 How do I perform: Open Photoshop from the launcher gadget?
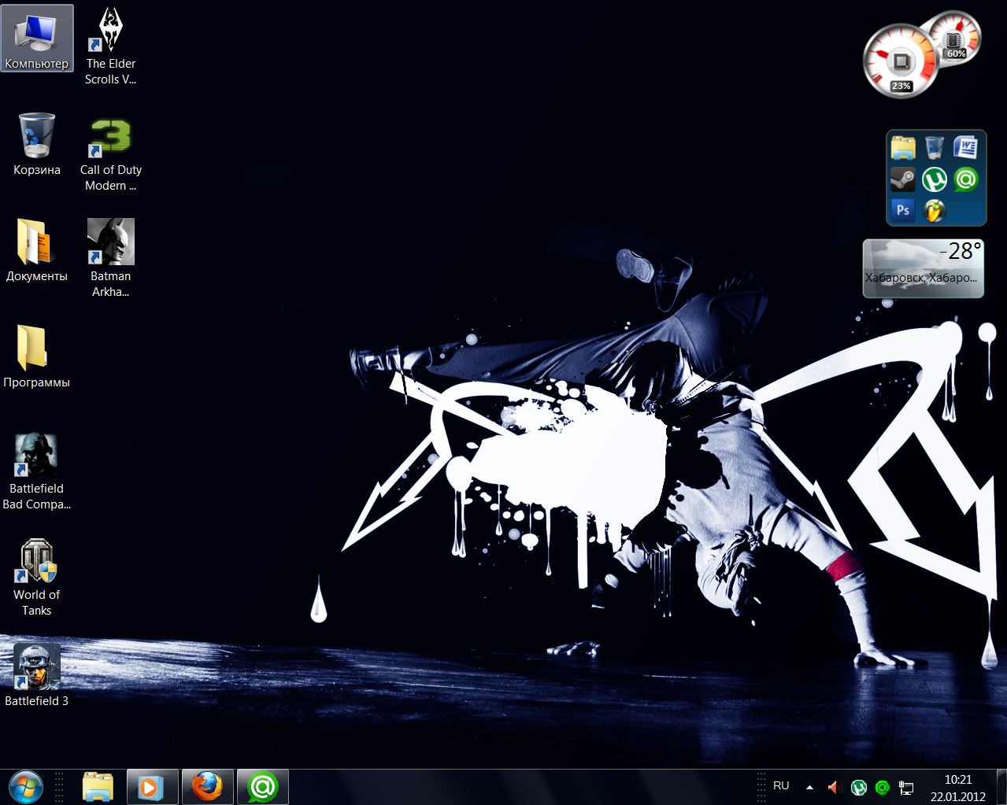[903, 210]
